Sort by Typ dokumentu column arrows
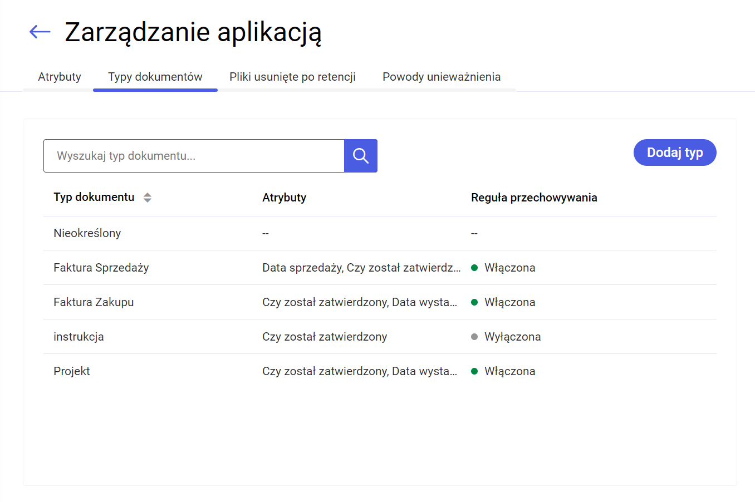The image size is (755, 502). coord(148,198)
